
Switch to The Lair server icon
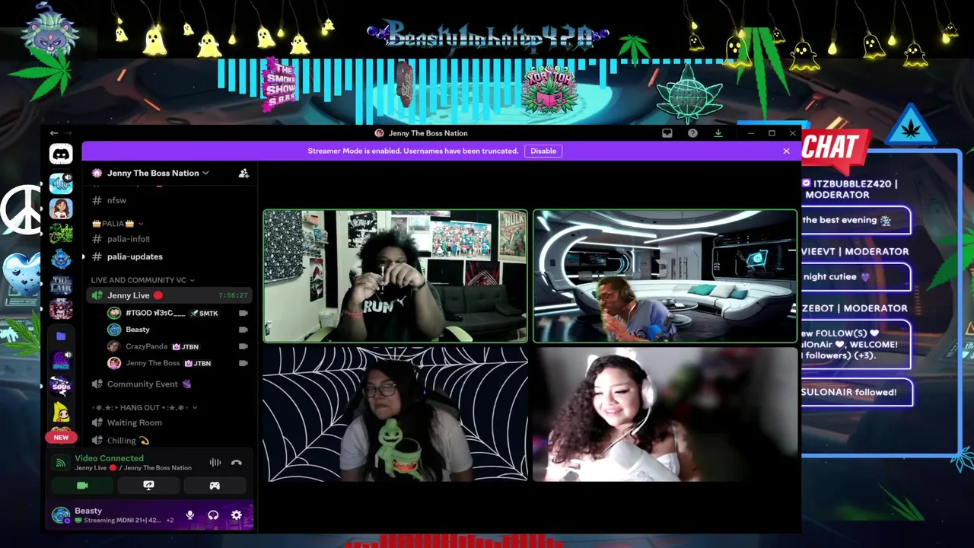tap(61, 285)
